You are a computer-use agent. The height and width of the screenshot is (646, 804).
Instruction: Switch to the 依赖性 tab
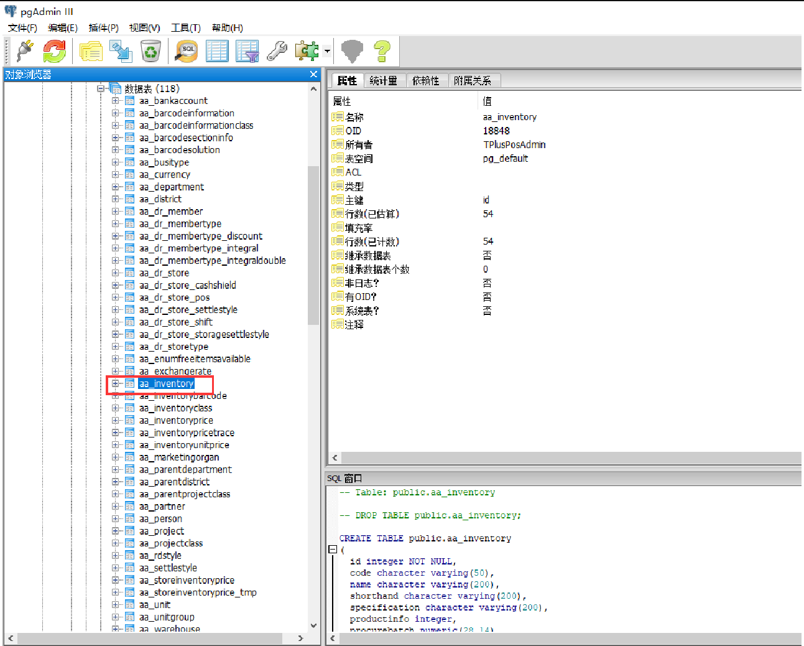426,80
